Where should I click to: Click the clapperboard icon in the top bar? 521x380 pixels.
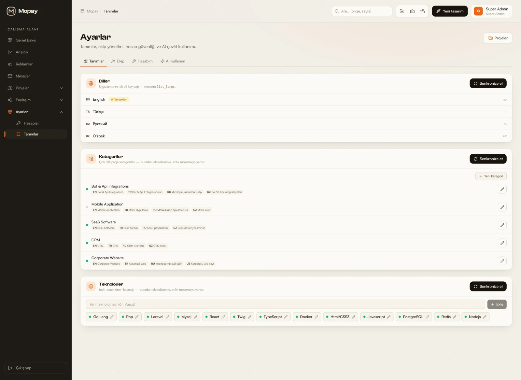pyautogui.click(x=423, y=11)
